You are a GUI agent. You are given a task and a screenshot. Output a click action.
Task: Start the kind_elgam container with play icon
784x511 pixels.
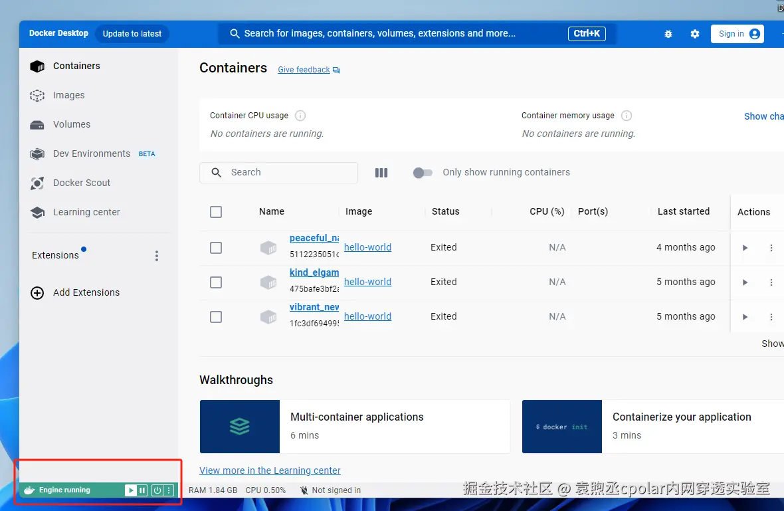(x=745, y=282)
